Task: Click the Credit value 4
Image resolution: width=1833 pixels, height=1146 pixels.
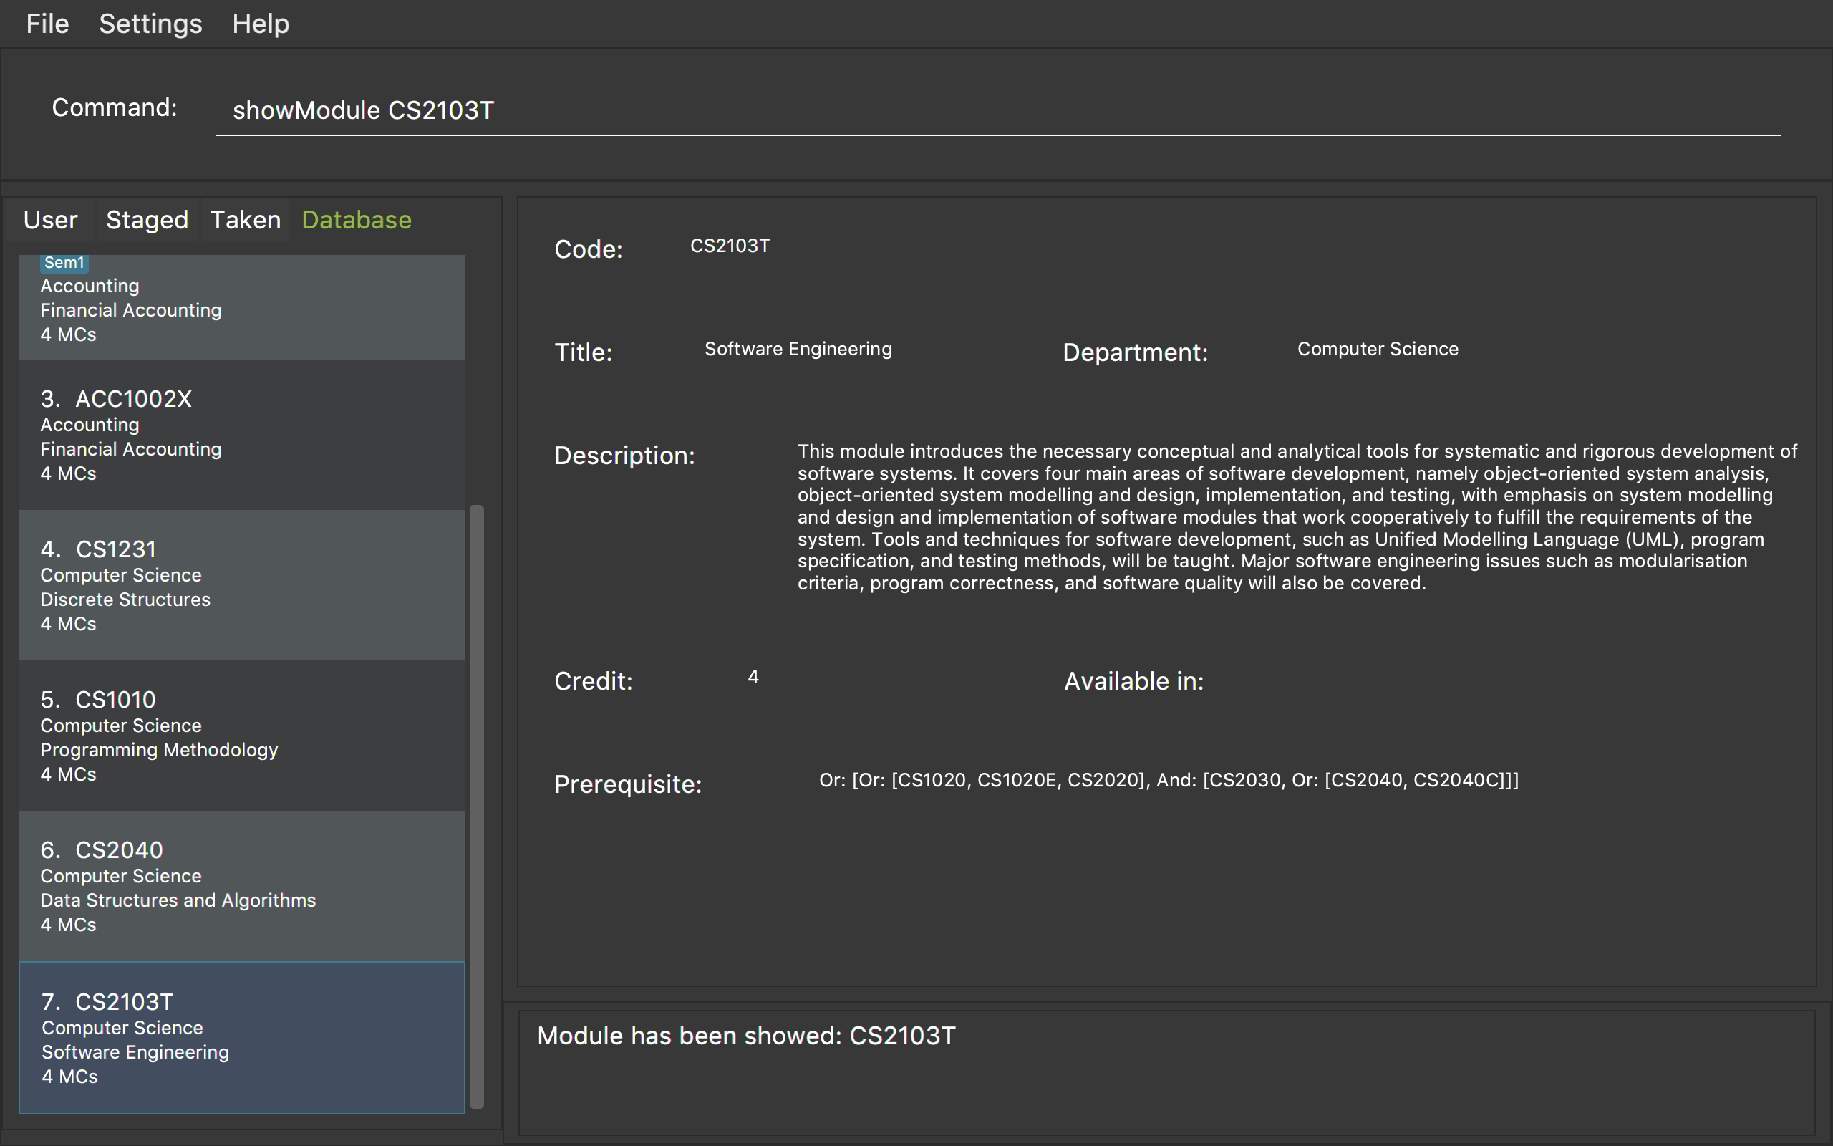Action: (753, 677)
